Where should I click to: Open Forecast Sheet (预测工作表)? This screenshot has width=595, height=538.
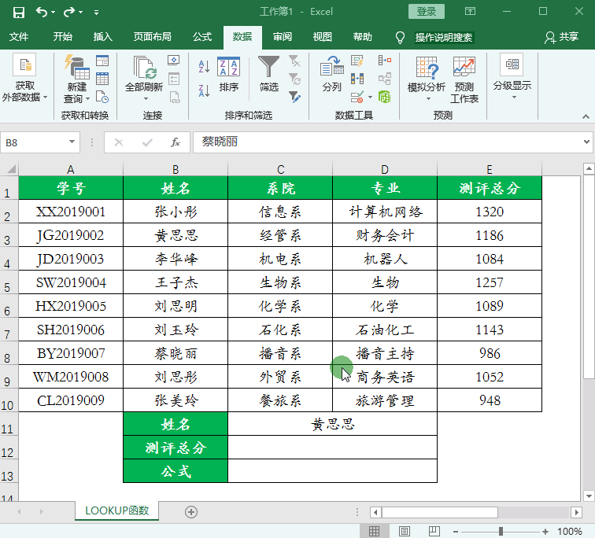(464, 79)
